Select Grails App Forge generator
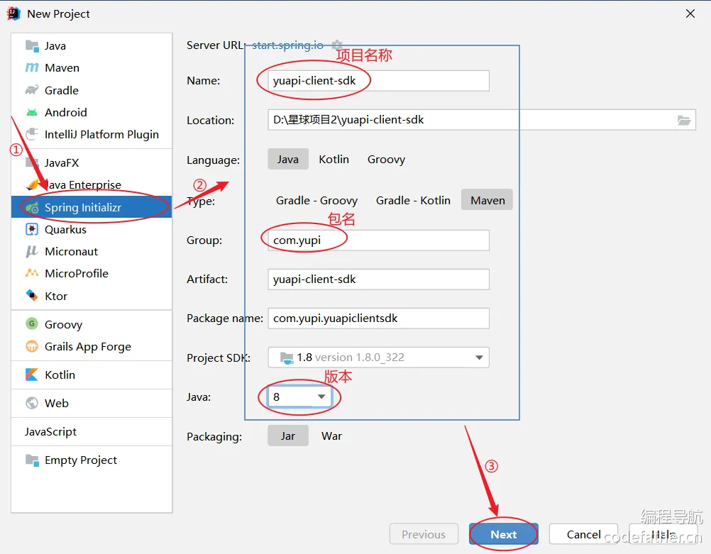The height and width of the screenshot is (554, 711). click(x=91, y=346)
